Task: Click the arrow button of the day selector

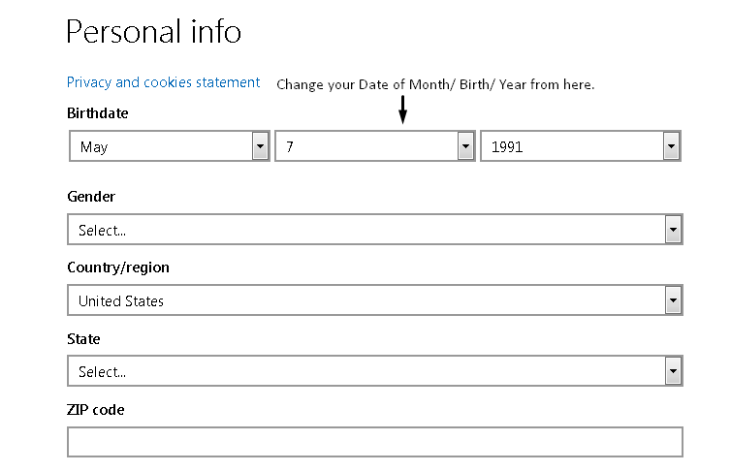Action: click(x=465, y=147)
